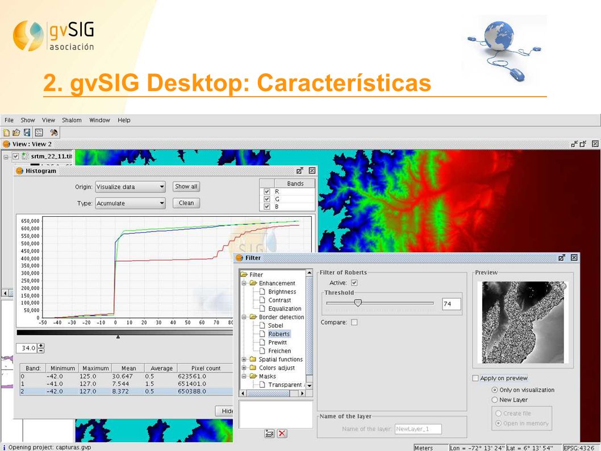
Task: Check the Apply on preview box
Action: point(475,378)
